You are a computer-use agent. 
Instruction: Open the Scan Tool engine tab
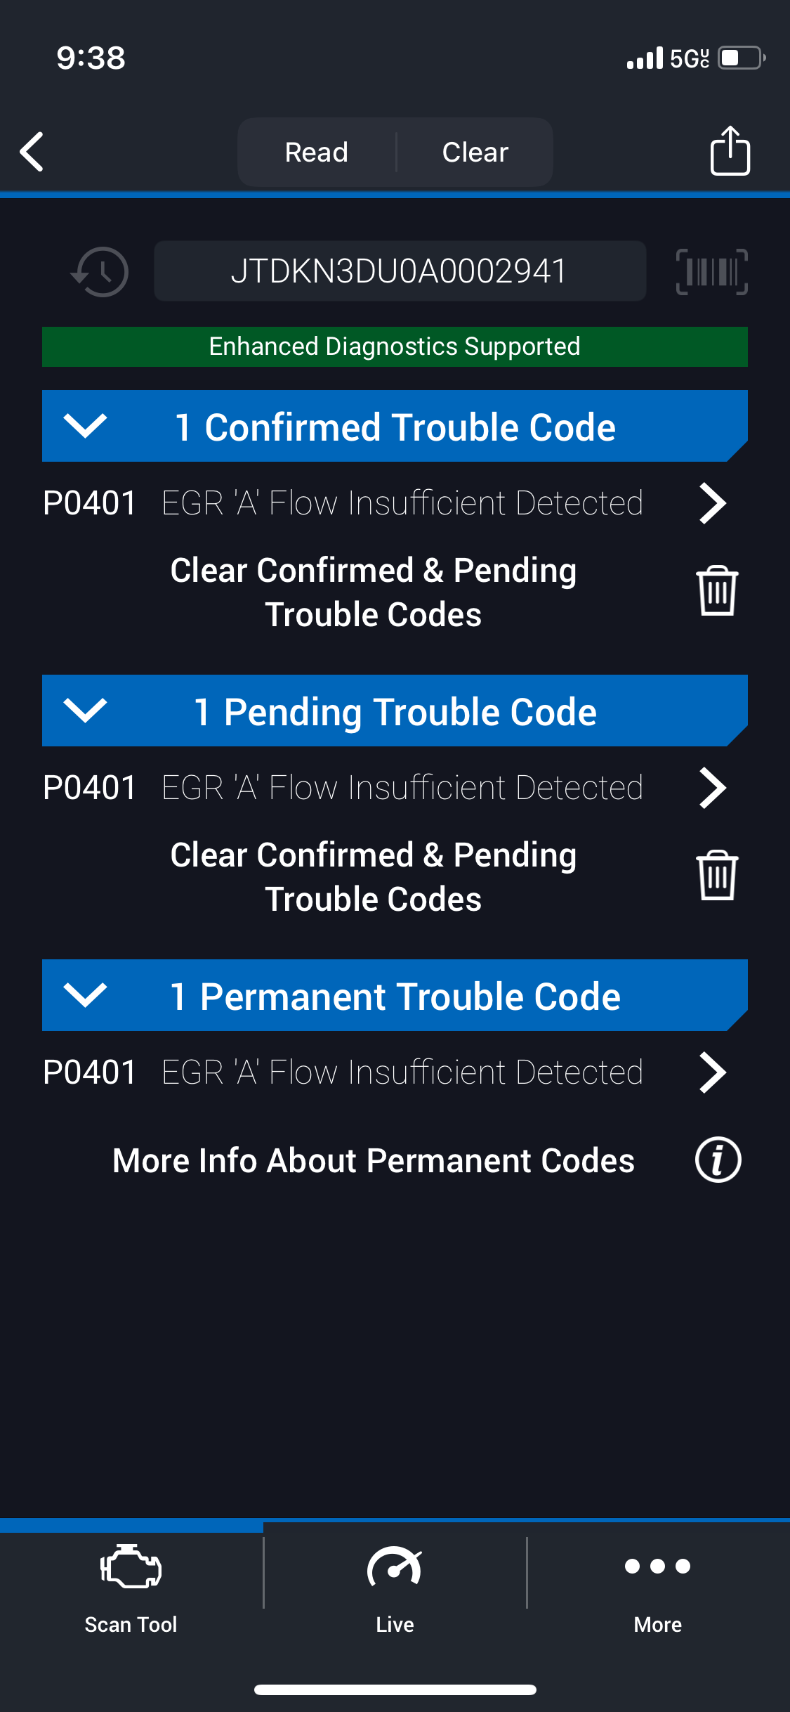point(131,1584)
